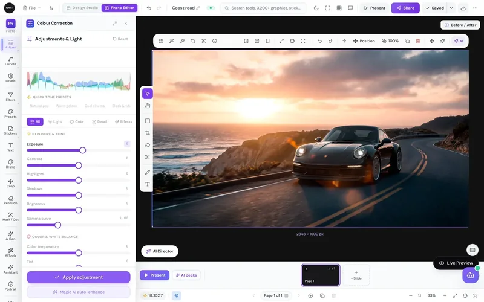
Task: Collapse the Colour Correction panel
Action: coord(126,24)
